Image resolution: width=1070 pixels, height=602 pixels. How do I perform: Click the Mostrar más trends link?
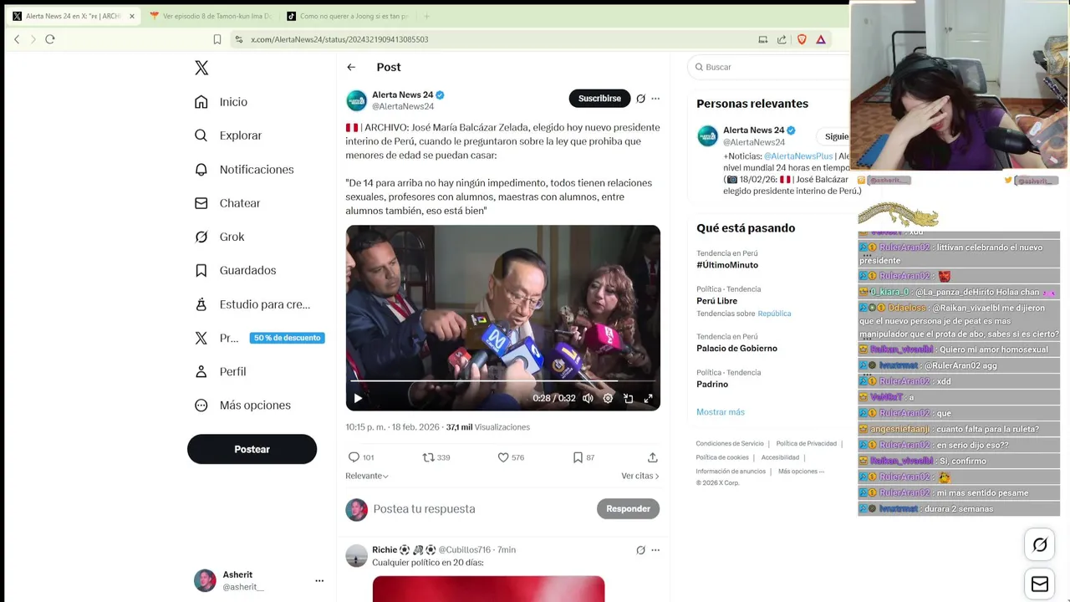[720, 412]
